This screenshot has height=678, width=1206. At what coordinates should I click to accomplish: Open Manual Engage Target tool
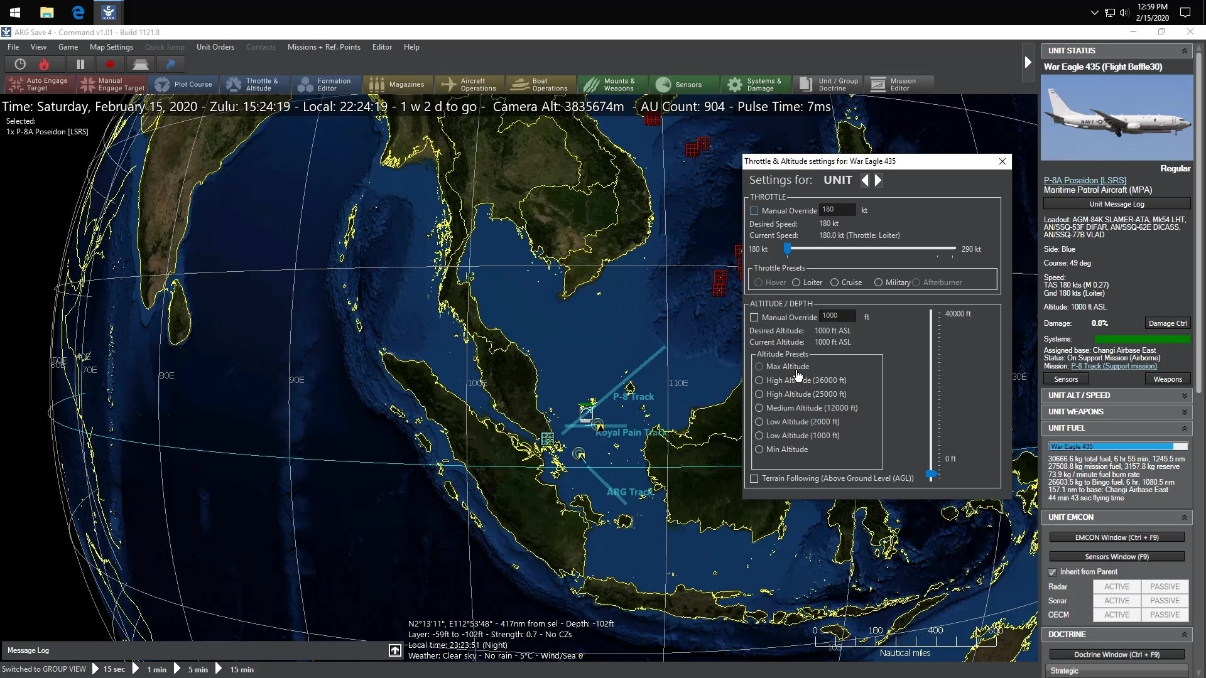(x=112, y=84)
